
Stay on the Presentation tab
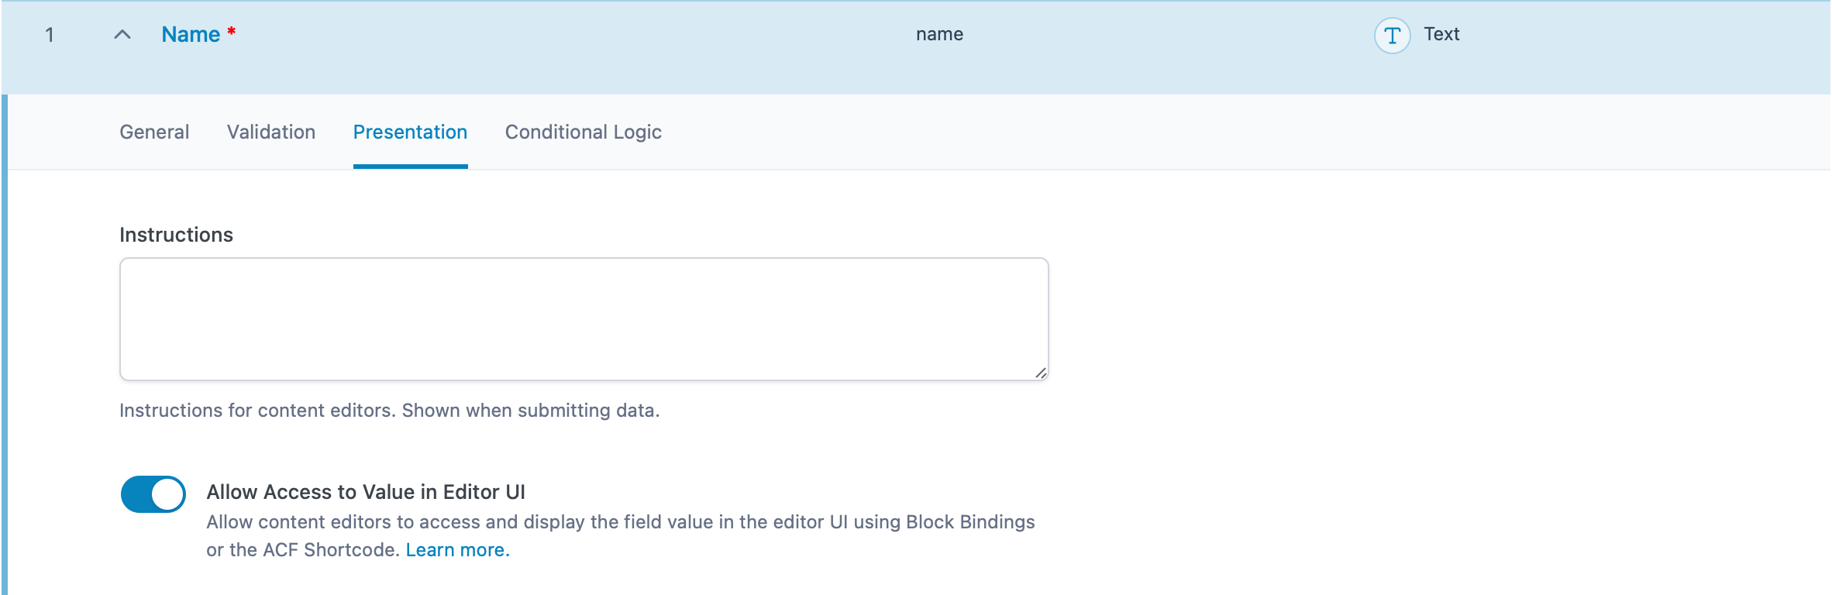point(410,132)
